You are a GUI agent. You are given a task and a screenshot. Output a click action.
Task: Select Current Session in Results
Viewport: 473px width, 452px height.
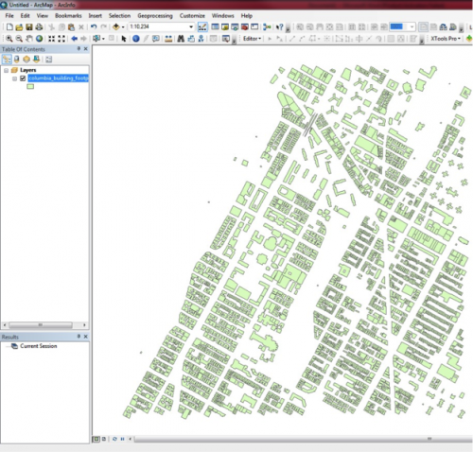coord(39,346)
